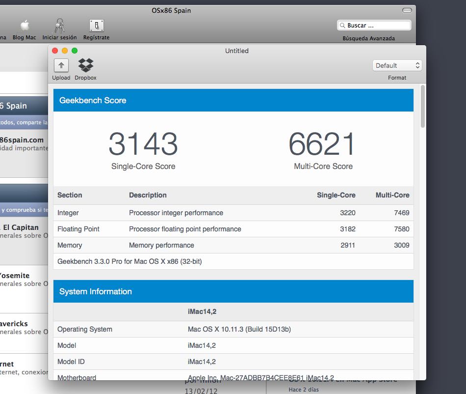The width and height of the screenshot is (466, 394).
Task: Click the Multi-Core column header
Action: coord(392,195)
